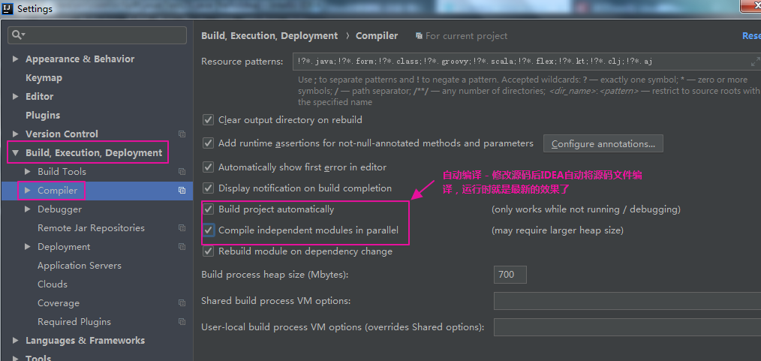Expand the Debugger node arrow

click(x=28, y=209)
